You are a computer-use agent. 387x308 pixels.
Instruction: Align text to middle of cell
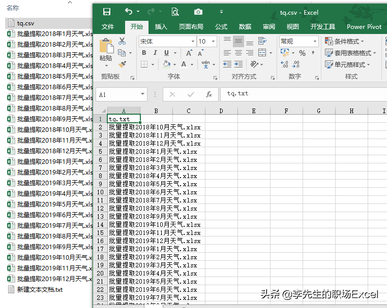tap(239, 41)
